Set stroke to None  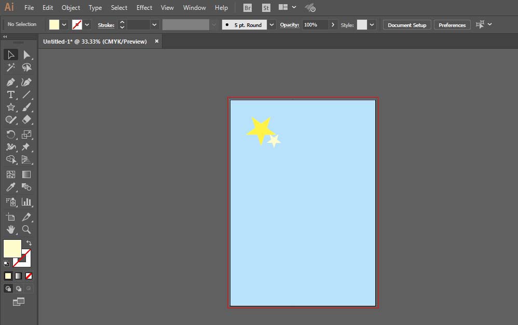(x=29, y=276)
